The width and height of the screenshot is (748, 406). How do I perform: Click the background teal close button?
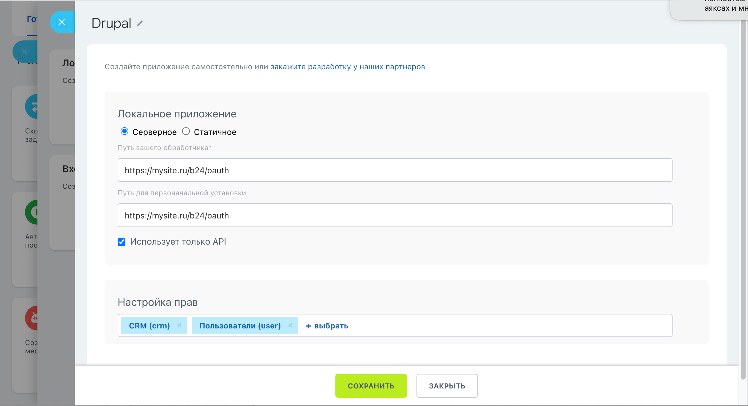click(x=25, y=52)
